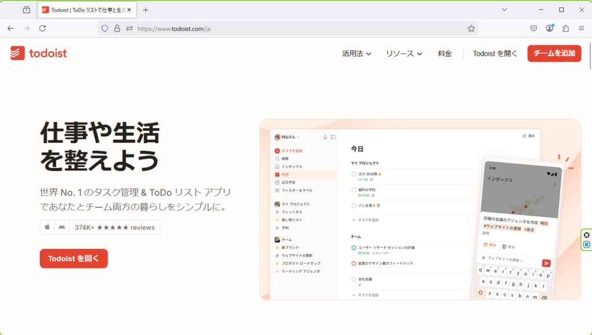This screenshot has height=335, width=592.
Task: Open the 料金 pricing menu item
Action: pyautogui.click(x=445, y=54)
